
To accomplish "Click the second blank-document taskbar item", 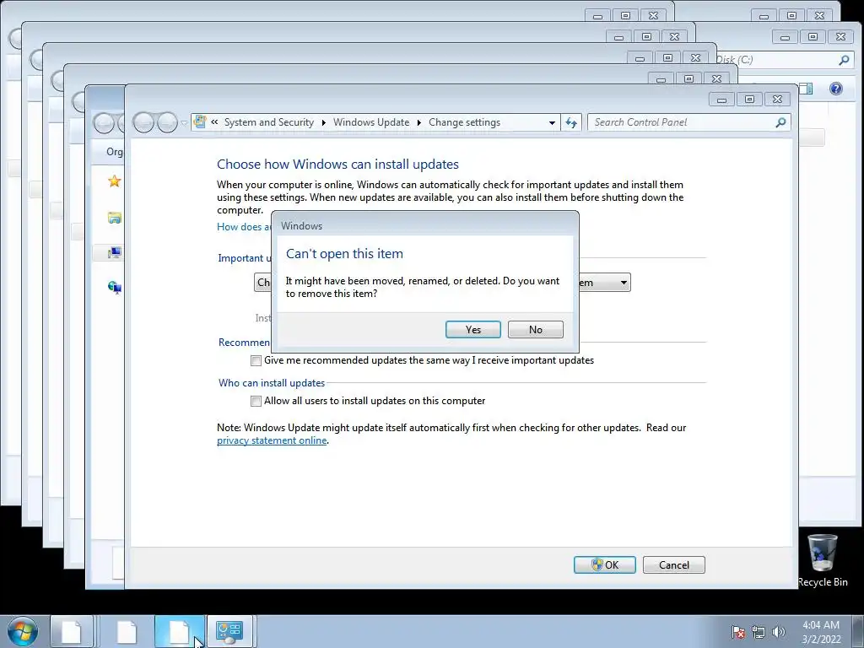I will click(127, 631).
